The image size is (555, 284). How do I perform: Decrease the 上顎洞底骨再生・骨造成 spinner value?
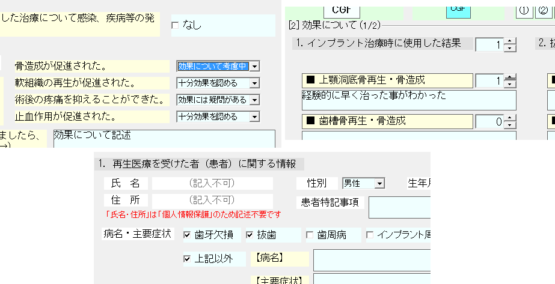coord(511,84)
